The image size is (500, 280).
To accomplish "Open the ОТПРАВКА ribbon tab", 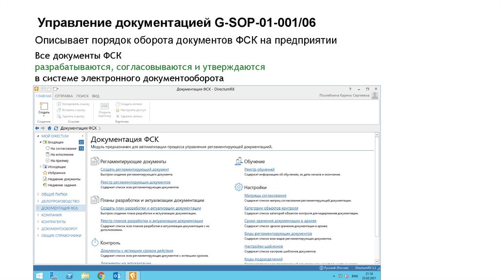I will [64, 96].
